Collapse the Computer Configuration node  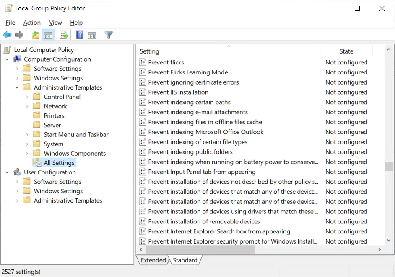tap(7, 59)
